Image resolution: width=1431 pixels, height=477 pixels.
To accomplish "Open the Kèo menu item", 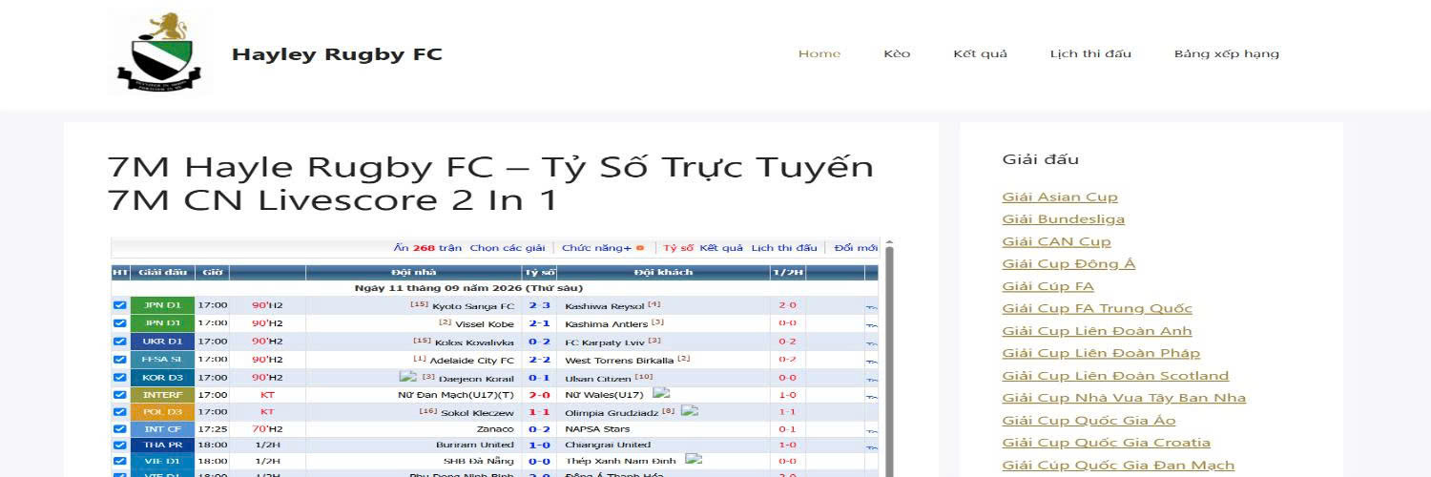I will [x=897, y=53].
